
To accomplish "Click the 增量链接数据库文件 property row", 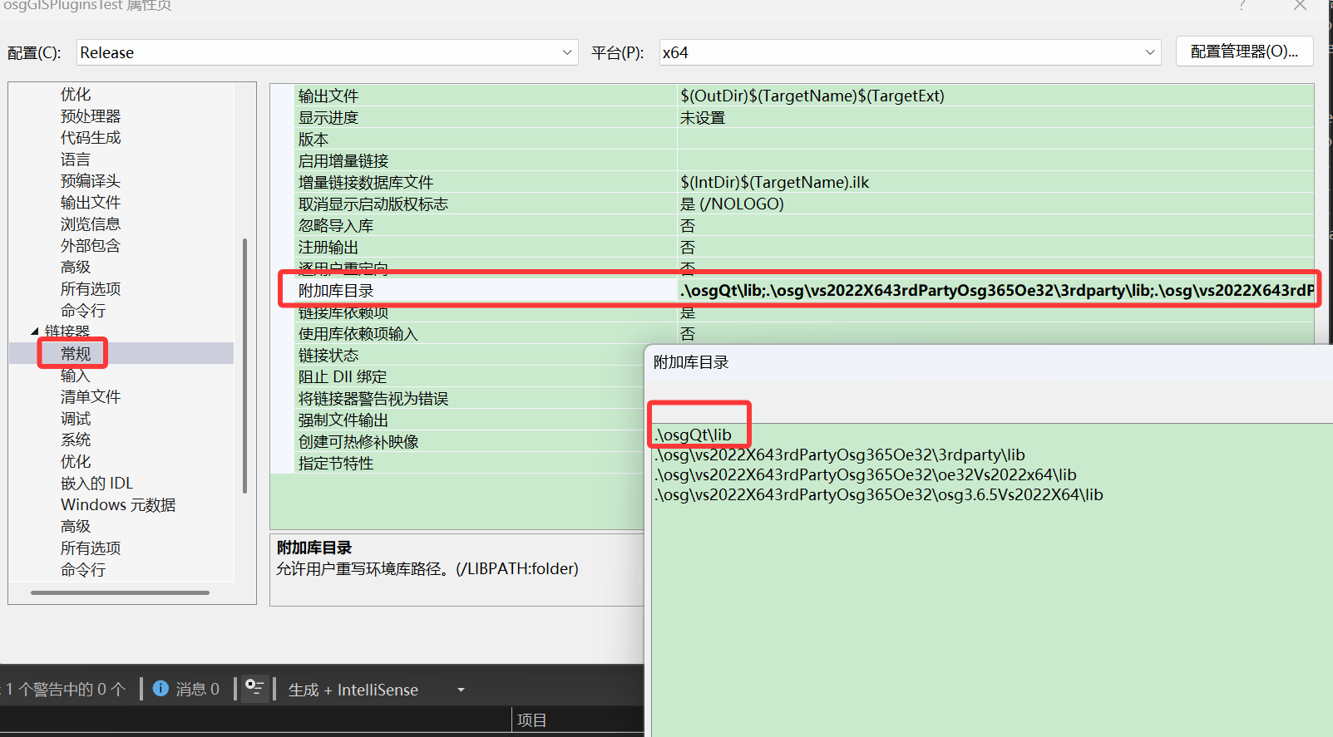I will tap(805, 182).
